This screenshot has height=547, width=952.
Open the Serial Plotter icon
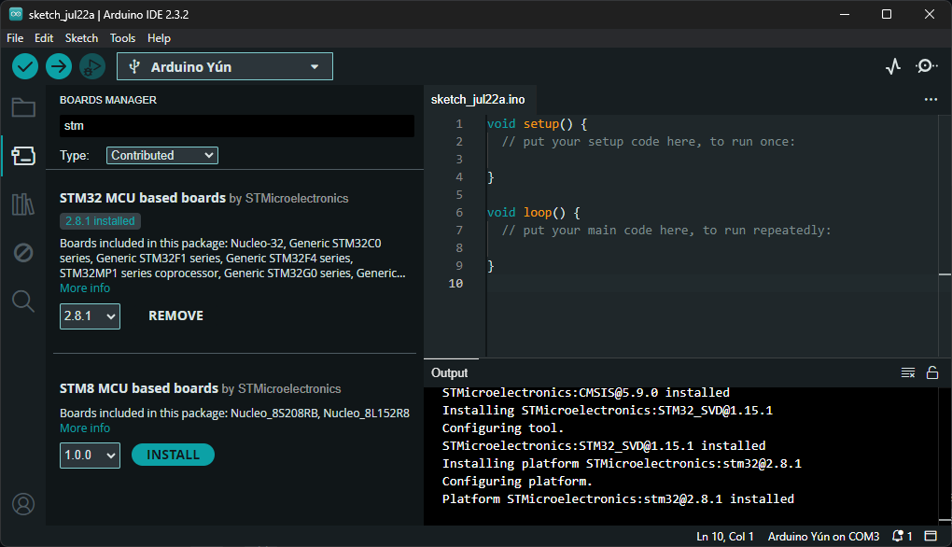(x=893, y=66)
